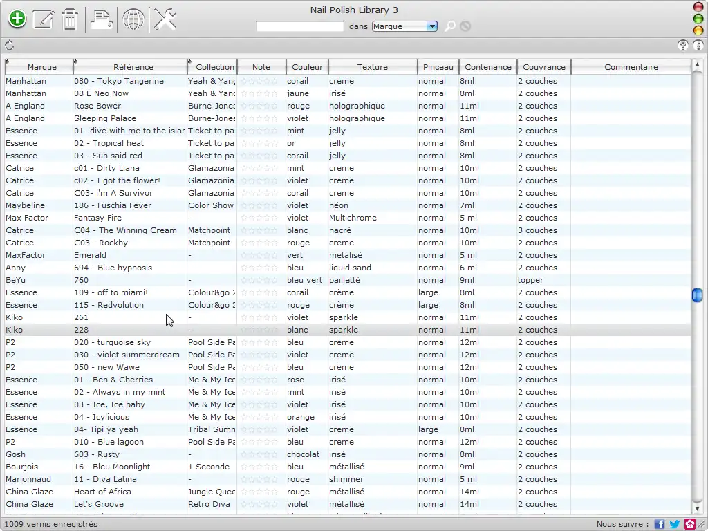The image size is (708, 531).
Task: Select the 'Fantasy Fire' reference
Action: click(x=97, y=218)
